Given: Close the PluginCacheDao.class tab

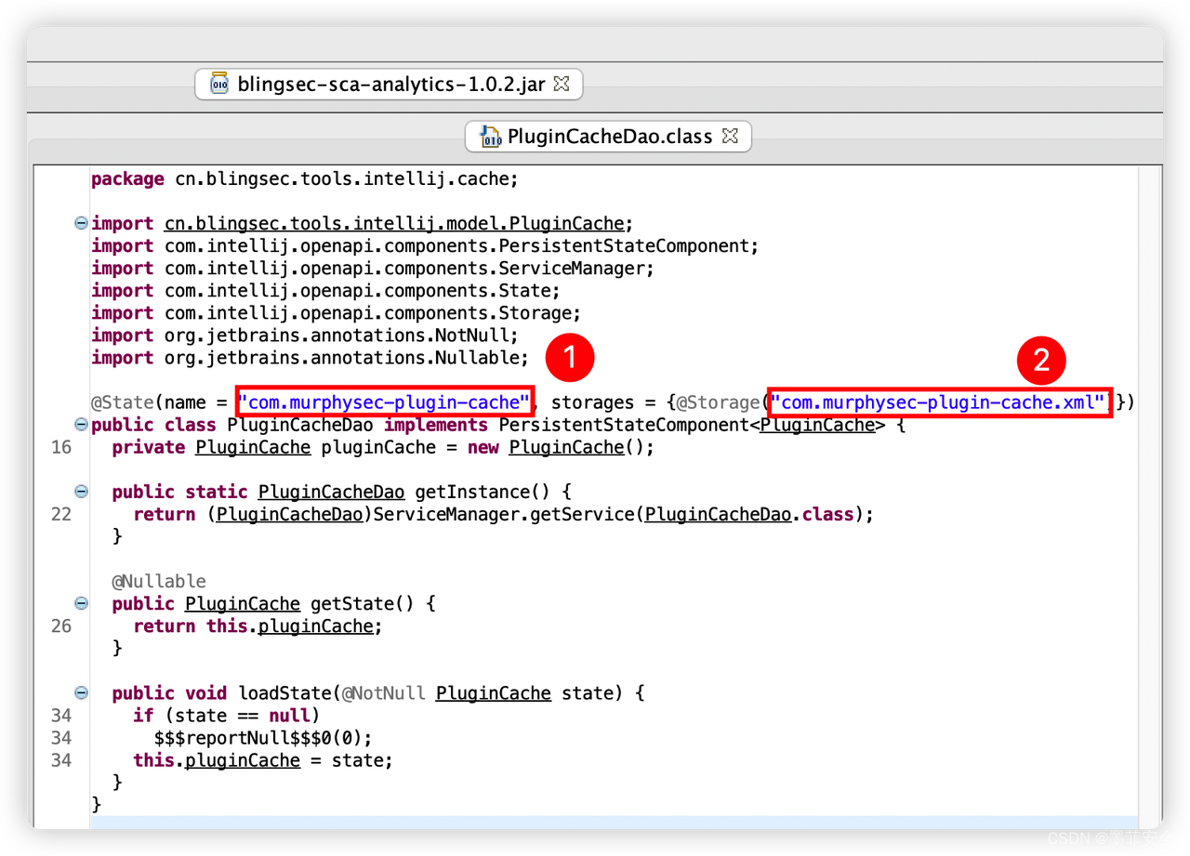Looking at the screenshot, I should pyautogui.click(x=730, y=136).
